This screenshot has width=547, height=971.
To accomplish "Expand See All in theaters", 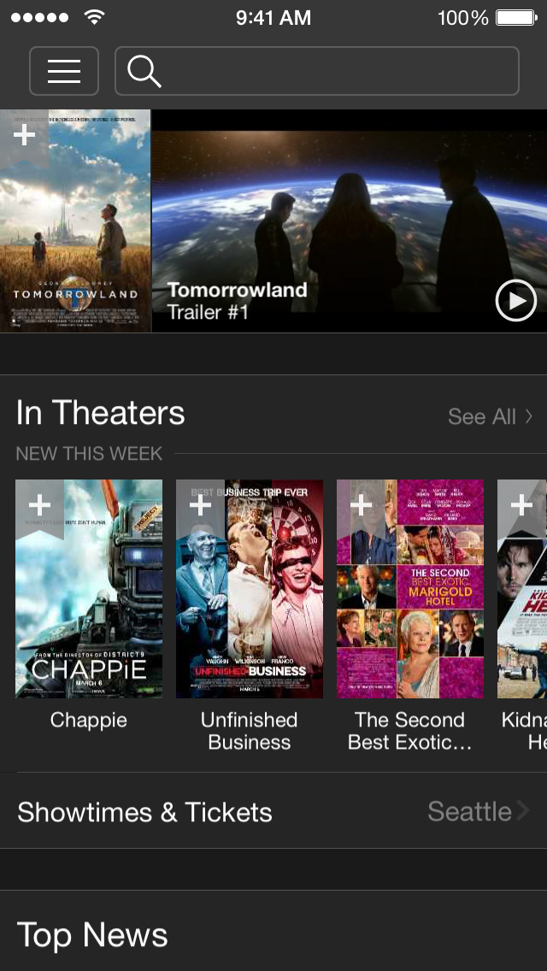I will (x=490, y=417).
